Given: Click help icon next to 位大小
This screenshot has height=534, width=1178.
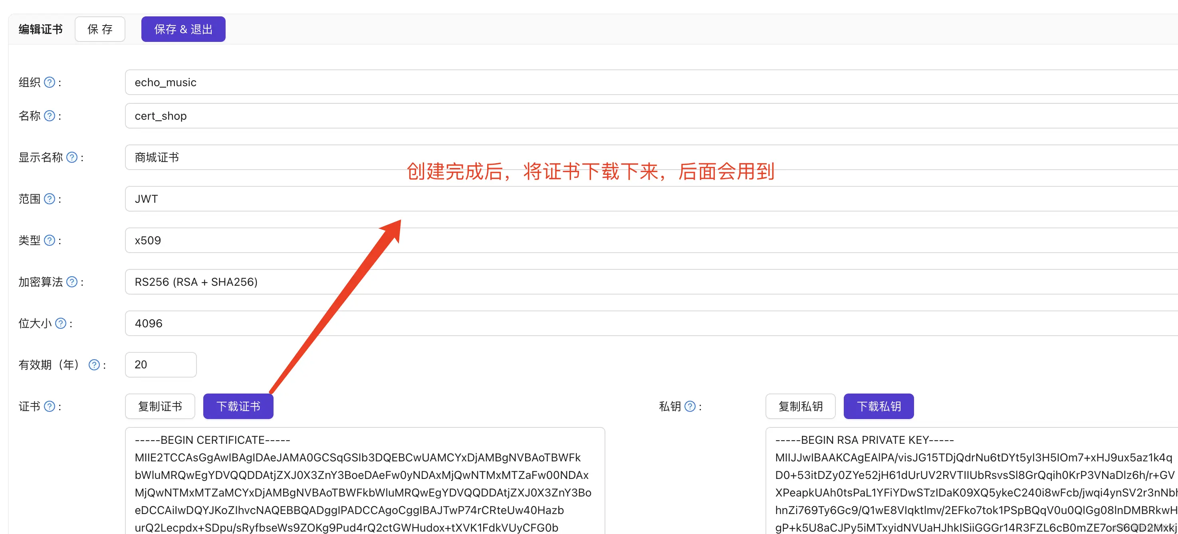Looking at the screenshot, I should click(60, 324).
